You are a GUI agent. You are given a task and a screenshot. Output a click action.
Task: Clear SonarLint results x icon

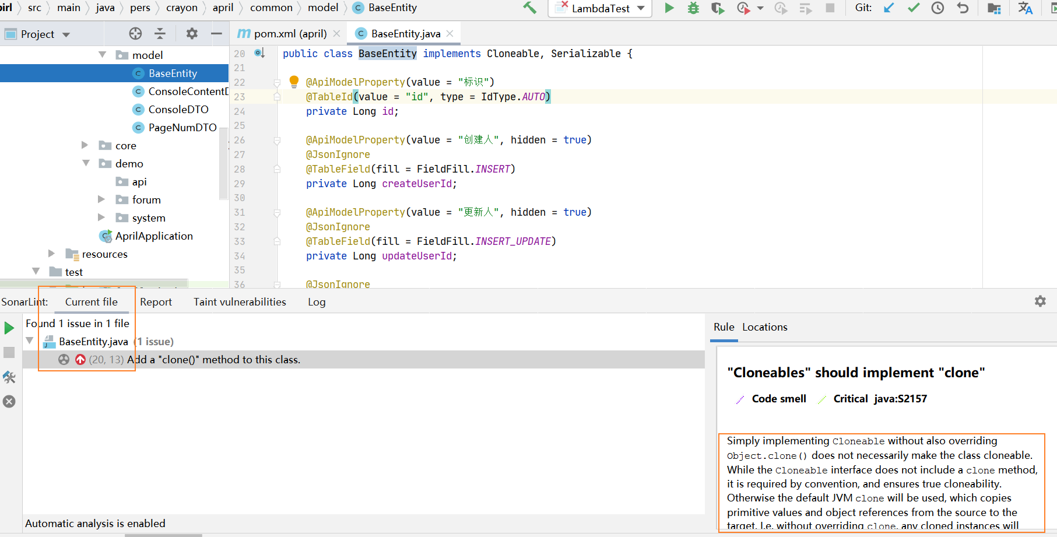tap(9, 402)
